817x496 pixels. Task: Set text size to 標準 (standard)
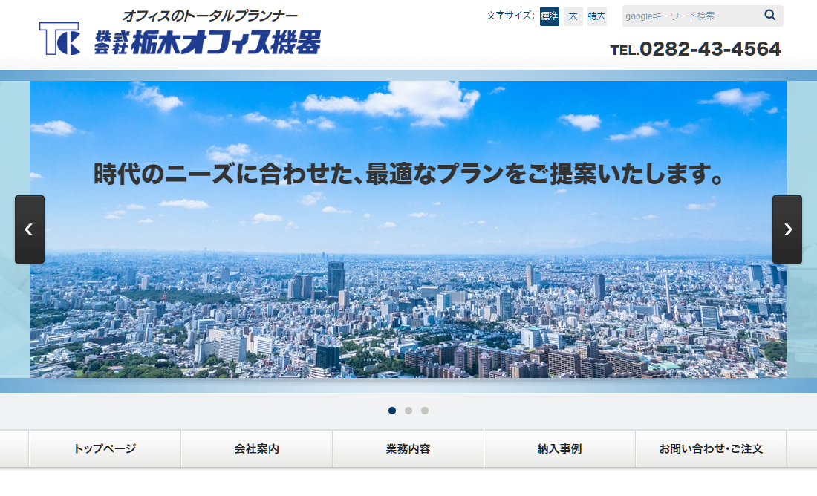pyautogui.click(x=549, y=16)
